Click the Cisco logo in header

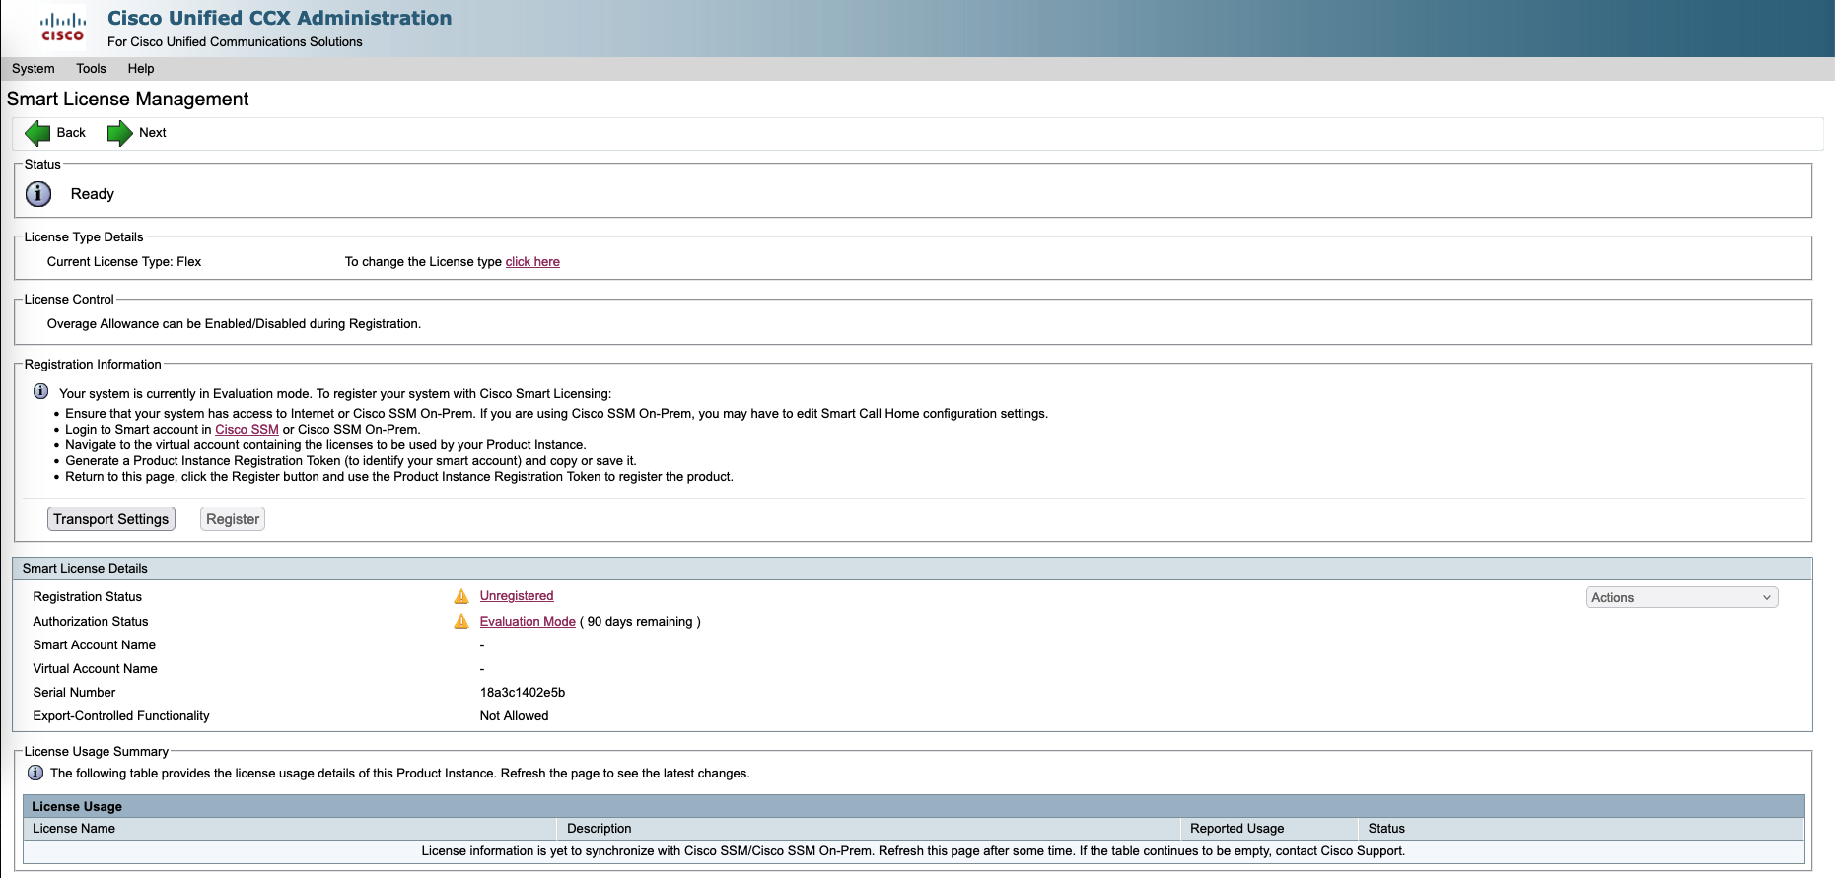(x=62, y=28)
